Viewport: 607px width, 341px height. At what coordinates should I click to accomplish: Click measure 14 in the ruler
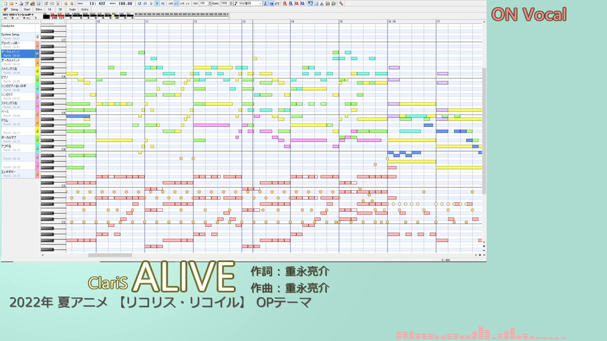point(293,21)
